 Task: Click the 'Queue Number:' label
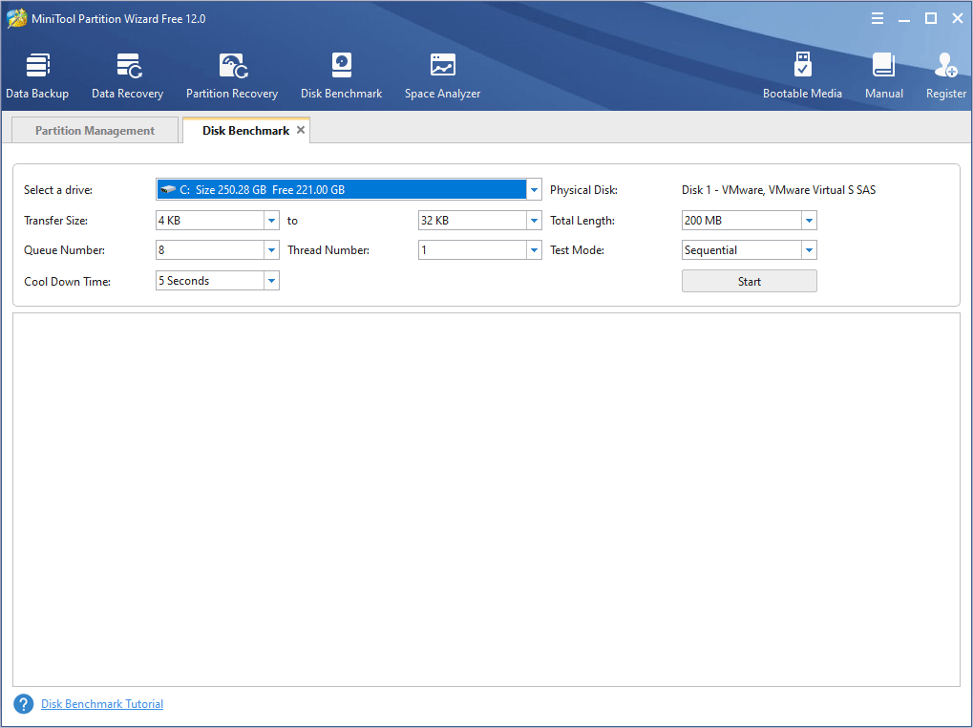[65, 250]
